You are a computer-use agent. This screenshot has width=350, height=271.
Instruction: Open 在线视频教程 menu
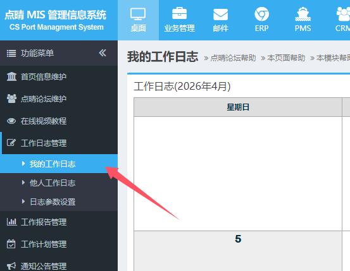click(59, 121)
